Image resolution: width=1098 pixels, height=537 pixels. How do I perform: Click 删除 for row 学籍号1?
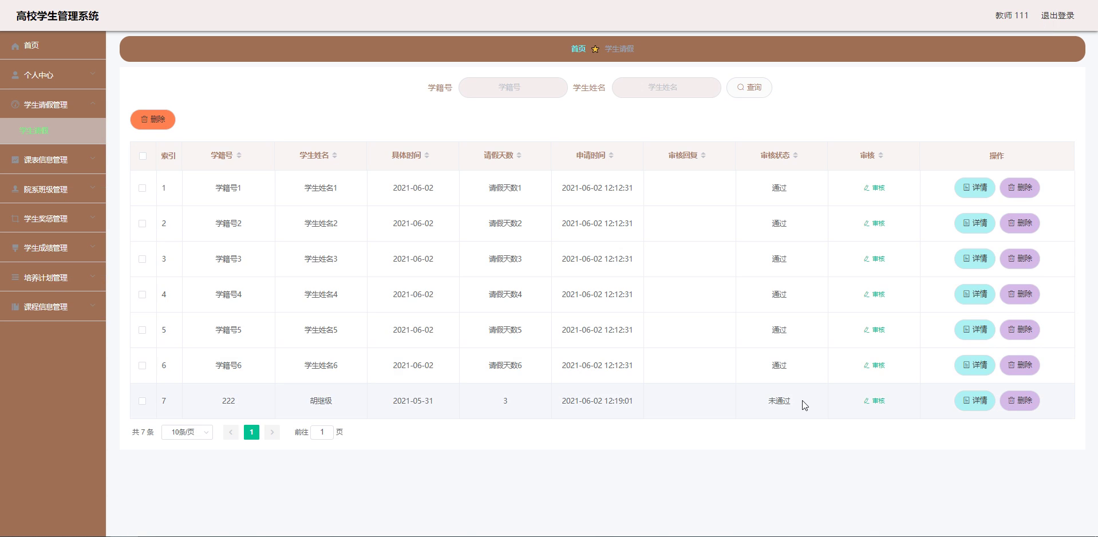(1020, 188)
